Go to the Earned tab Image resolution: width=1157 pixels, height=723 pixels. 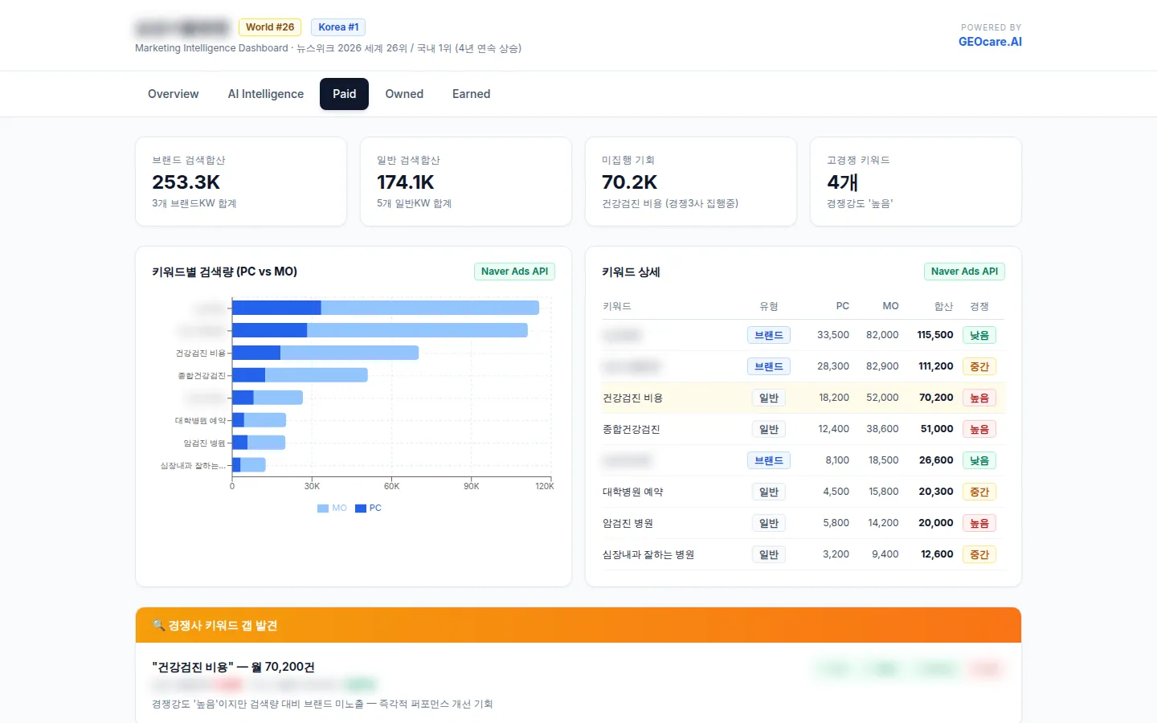(471, 94)
